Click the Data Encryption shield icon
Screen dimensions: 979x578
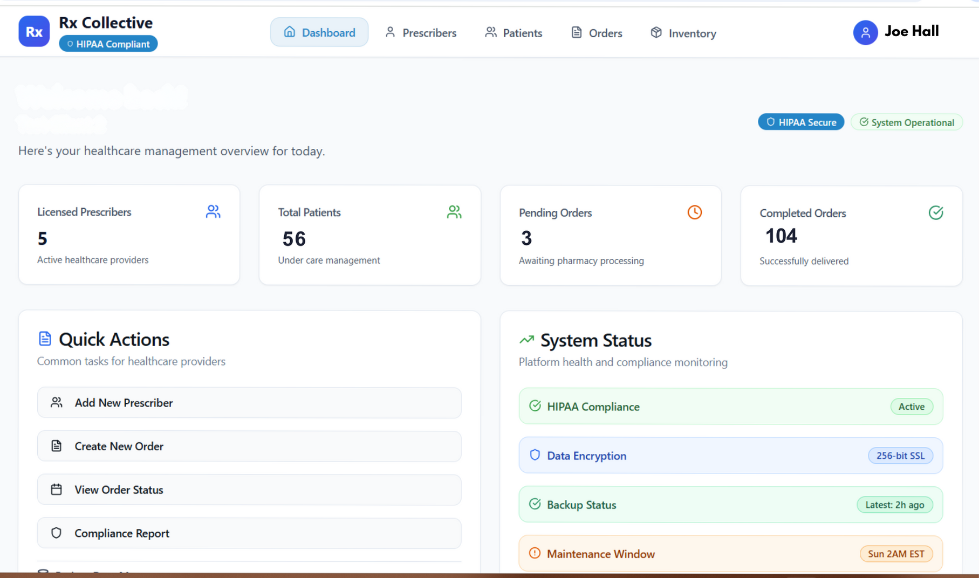coord(535,455)
